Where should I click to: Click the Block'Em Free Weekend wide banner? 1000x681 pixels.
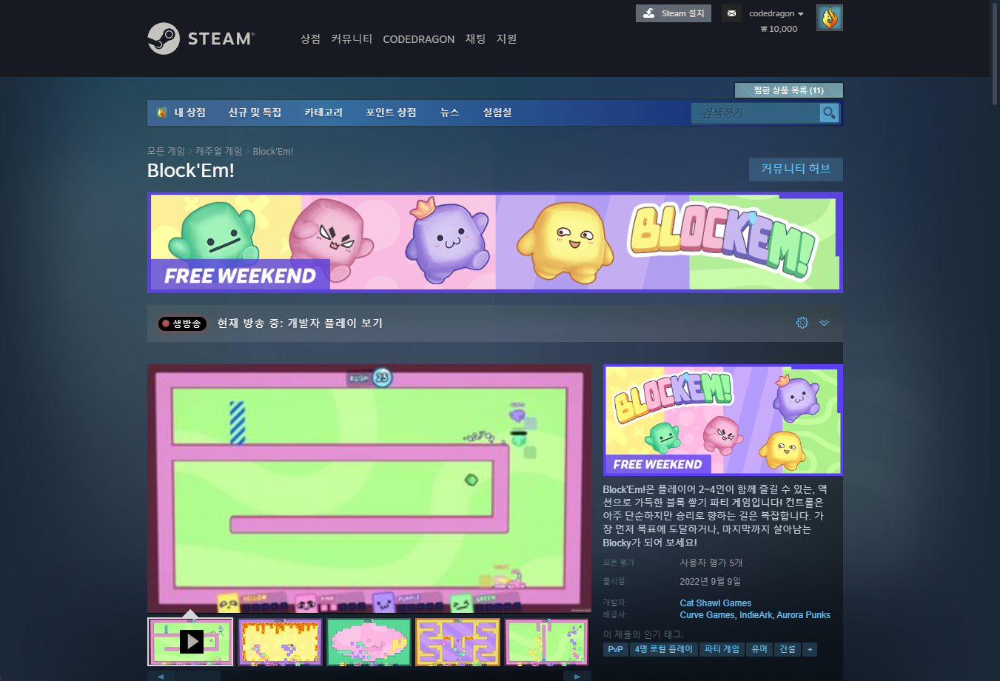[494, 242]
